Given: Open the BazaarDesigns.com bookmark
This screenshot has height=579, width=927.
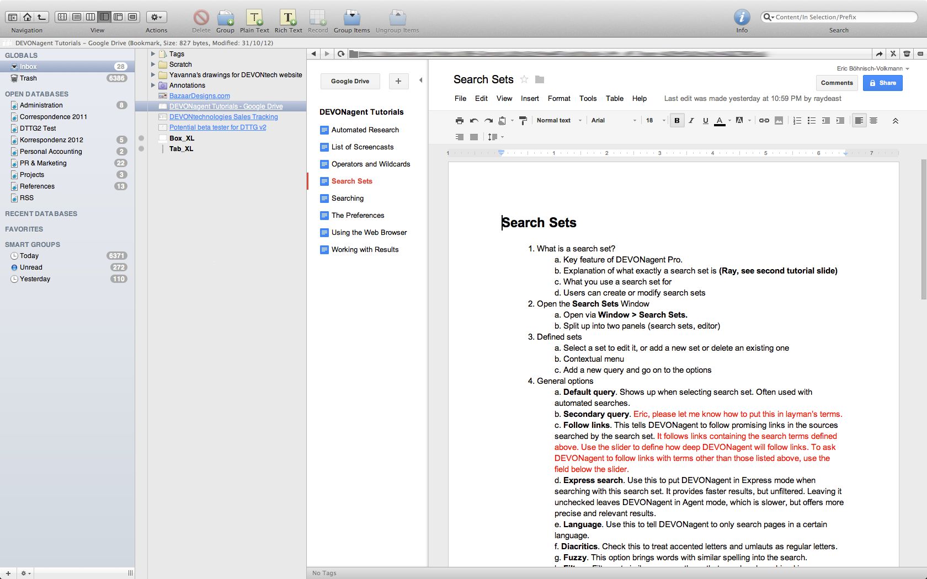Looking at the screenshot, I should tap(199, 96).
